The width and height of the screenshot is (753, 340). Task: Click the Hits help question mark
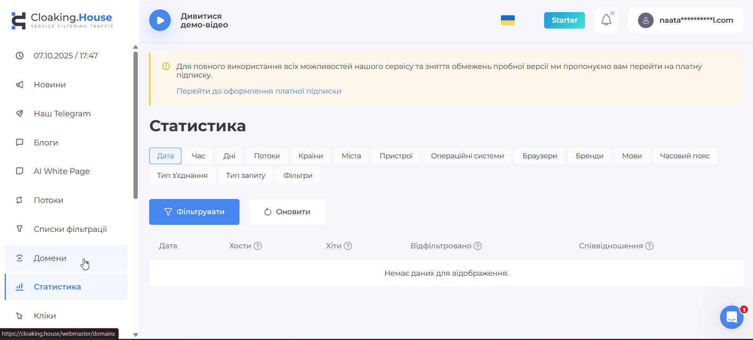point(348,246)
